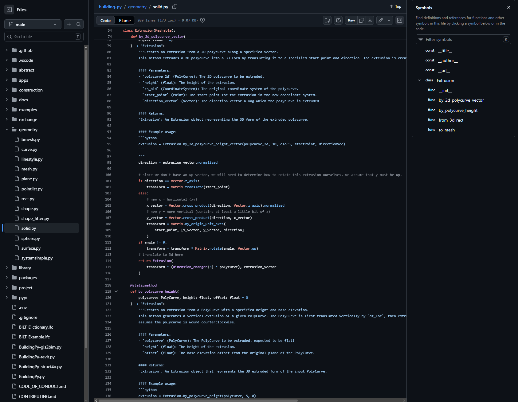
Task: Collapse the Extrusion class symbols
Action: [419, 80]
